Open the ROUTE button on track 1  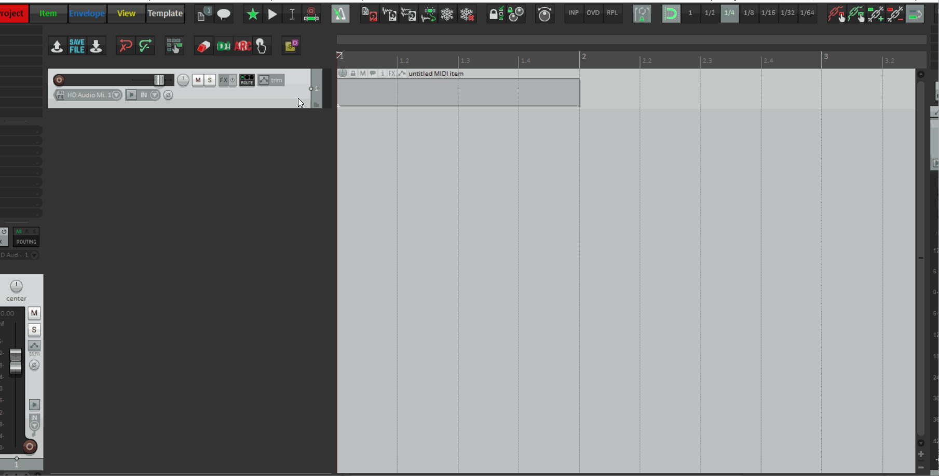(247, 80)
